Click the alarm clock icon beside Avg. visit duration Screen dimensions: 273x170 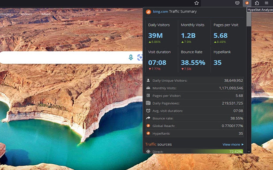tap(148, 111)
